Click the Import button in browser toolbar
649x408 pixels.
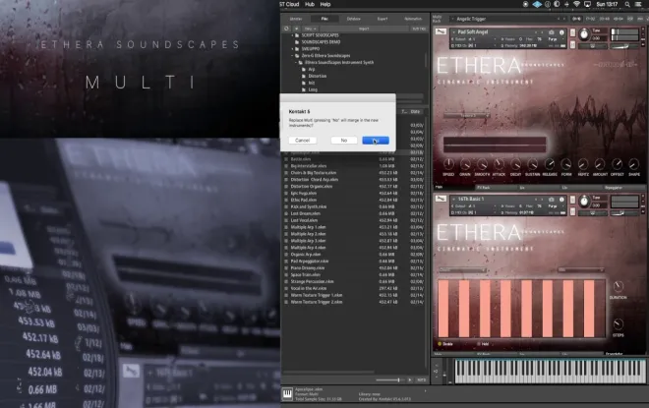(x=364, y=29)
